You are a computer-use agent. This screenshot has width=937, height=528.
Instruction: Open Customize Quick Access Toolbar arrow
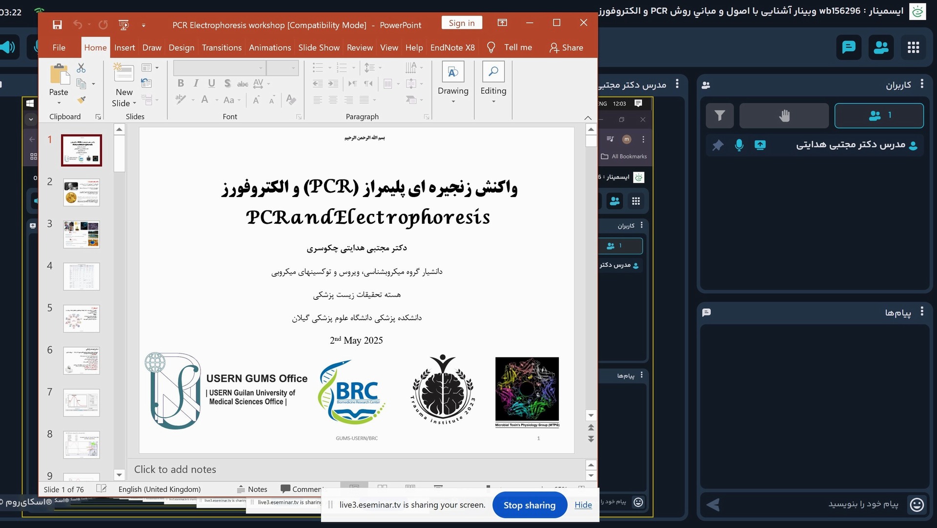[143, 25]
